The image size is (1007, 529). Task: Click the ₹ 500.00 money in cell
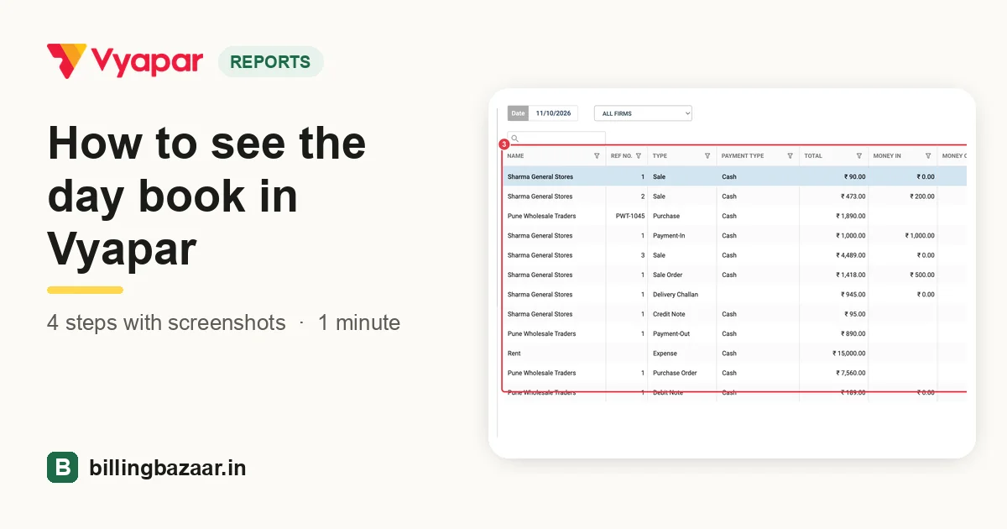coord(921,275)
